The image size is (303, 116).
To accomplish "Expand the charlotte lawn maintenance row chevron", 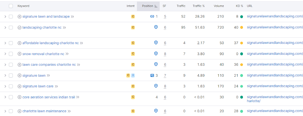I will click(x=5, y=111).
